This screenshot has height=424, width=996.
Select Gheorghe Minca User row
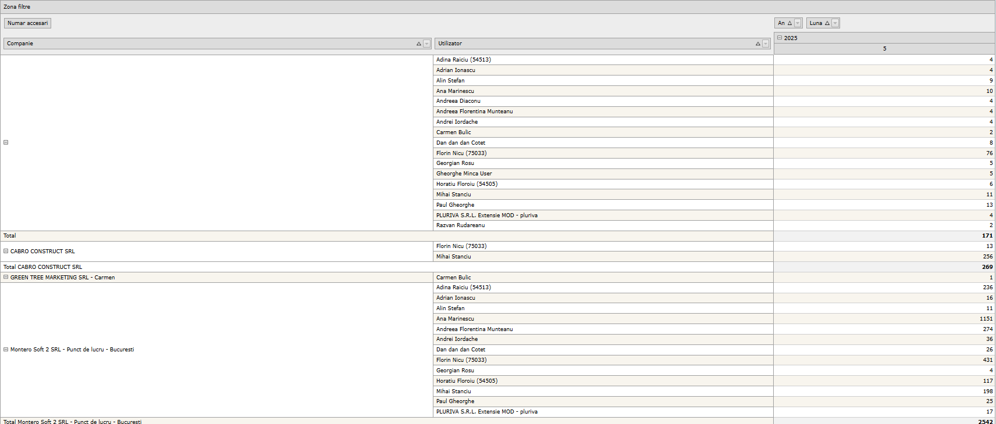coord(464,174)
